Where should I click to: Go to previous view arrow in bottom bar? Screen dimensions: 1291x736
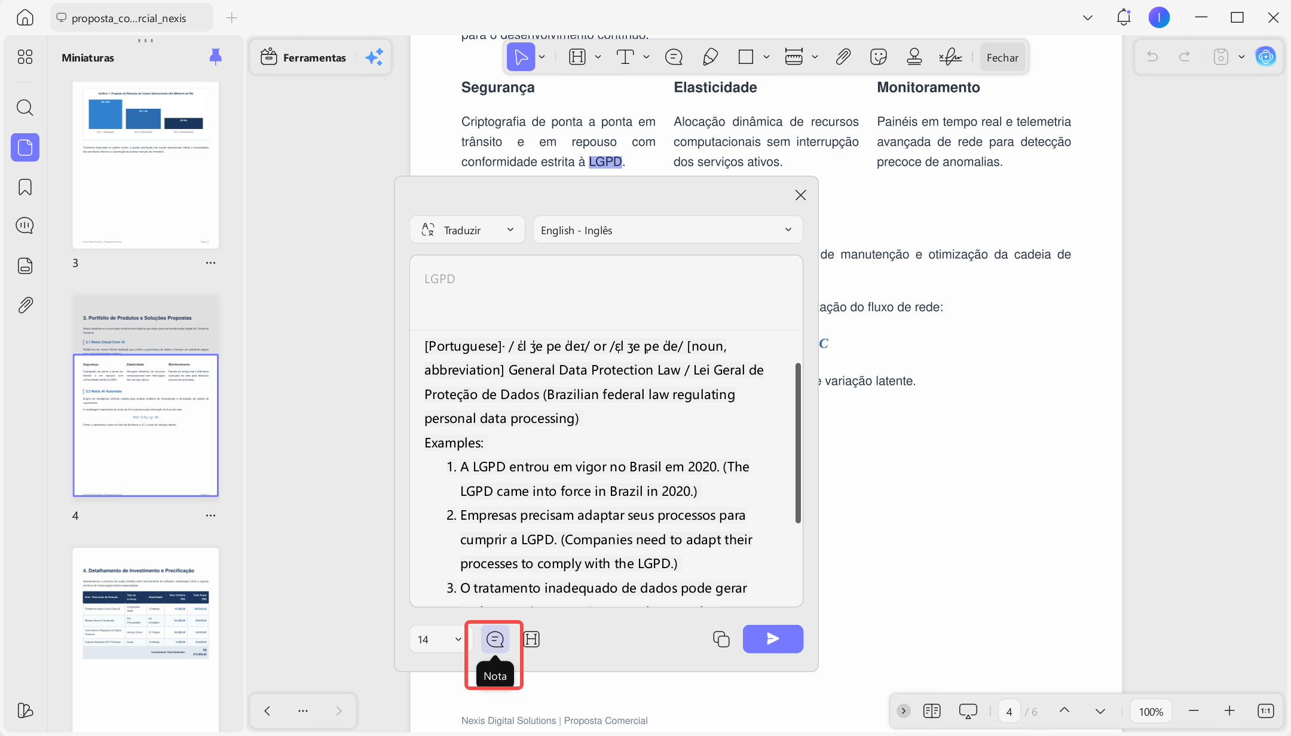(267, 711)
